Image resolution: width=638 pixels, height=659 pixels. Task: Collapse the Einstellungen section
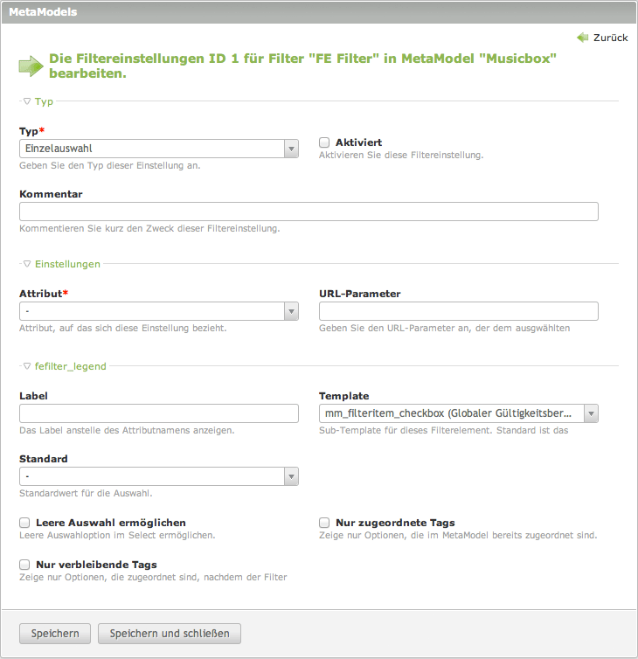27,263
